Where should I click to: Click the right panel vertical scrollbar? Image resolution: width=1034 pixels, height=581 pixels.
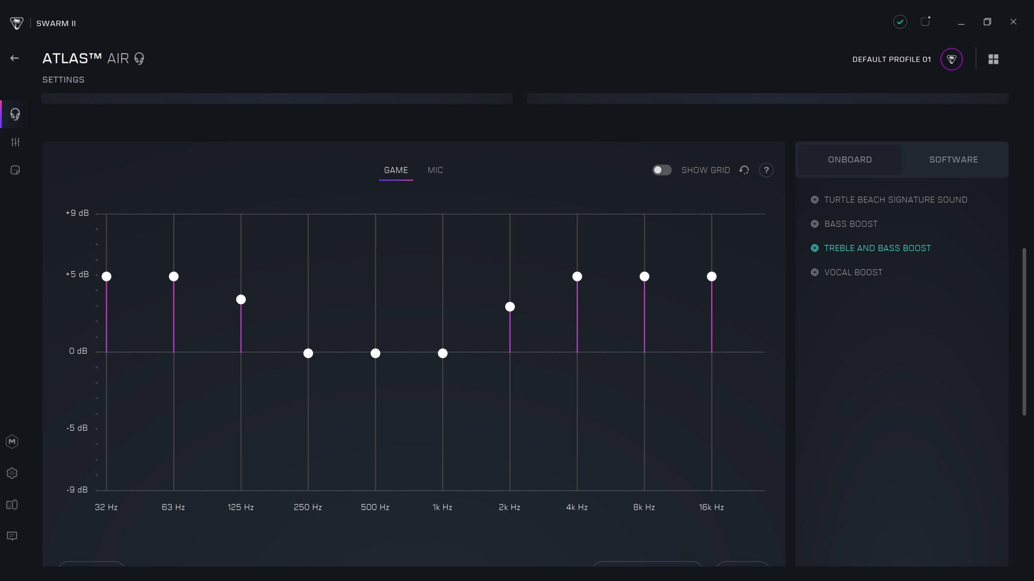point(1024,331)
